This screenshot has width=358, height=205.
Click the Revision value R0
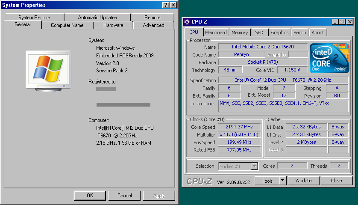point(337,95)
